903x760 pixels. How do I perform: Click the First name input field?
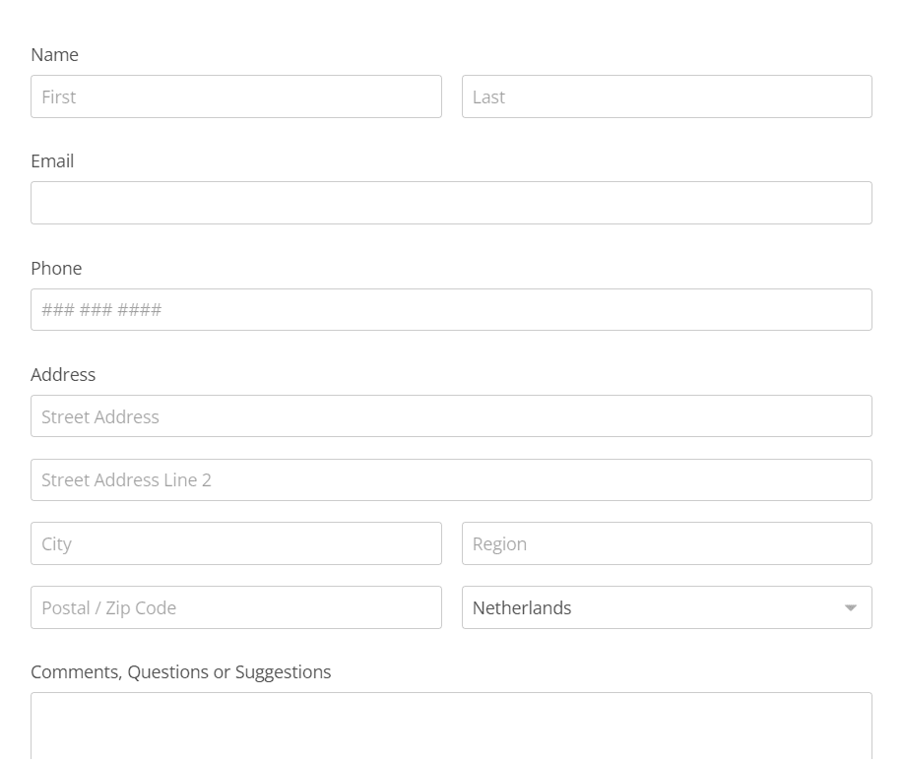(235, 96)
